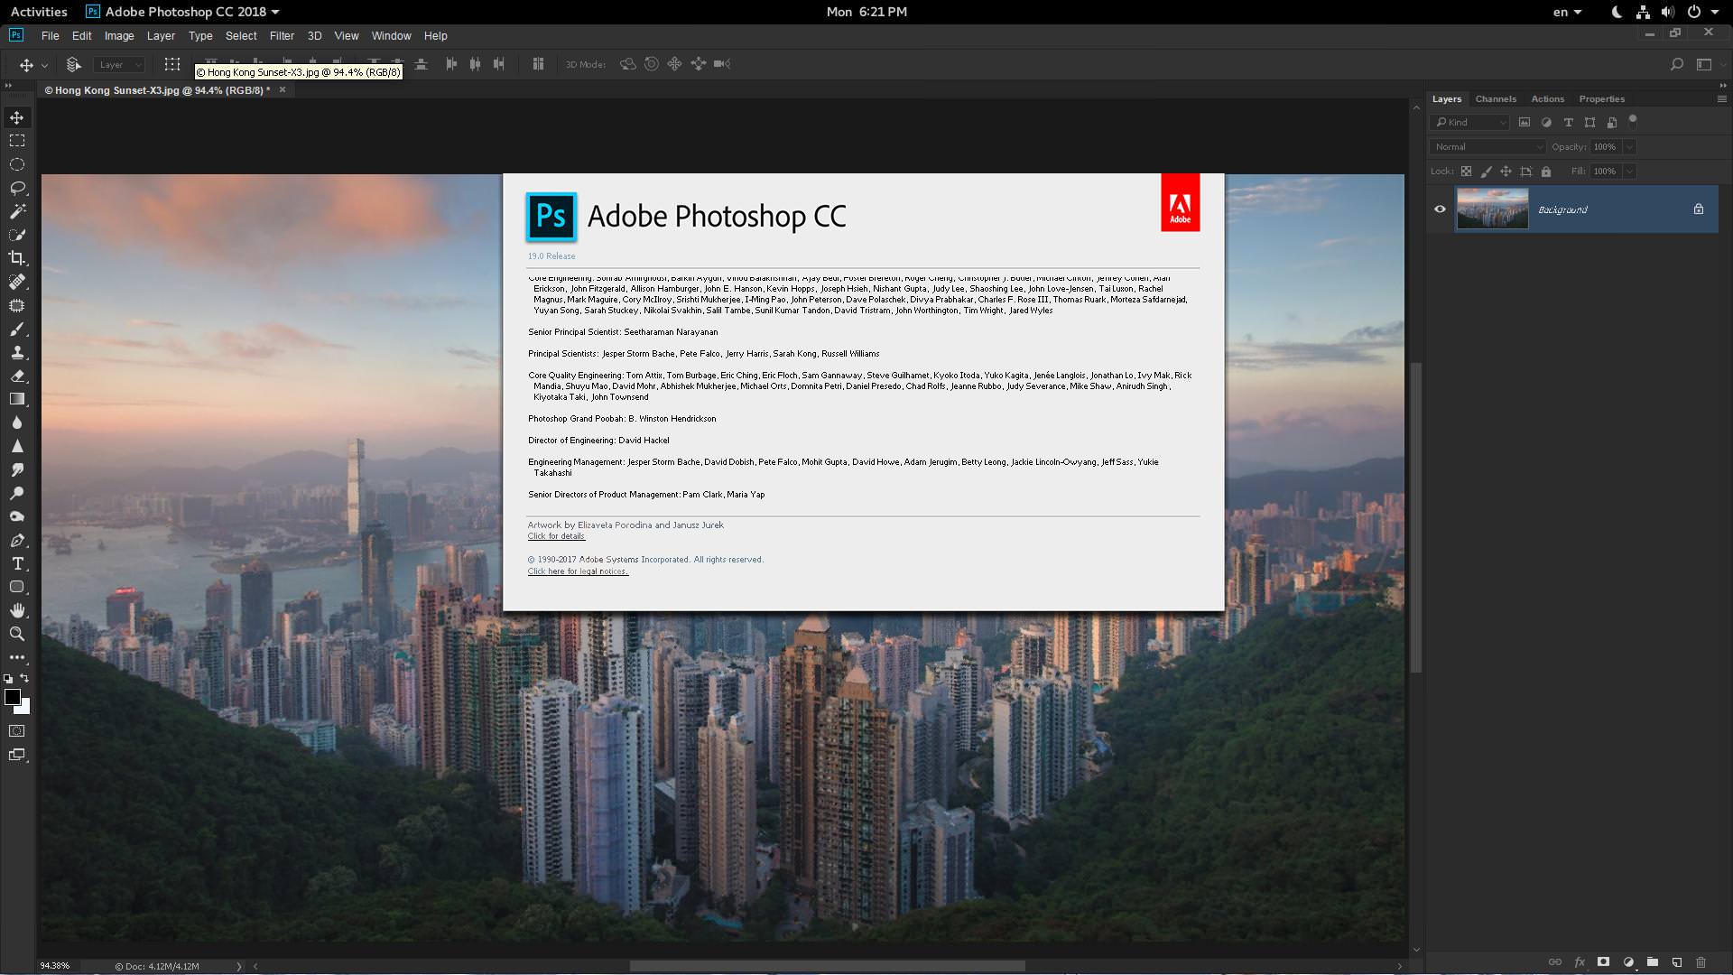Image resolution: width=1733 pixels, height=975 pixels.
Task: Click the foreground color swatch
Action: point(12,696)
